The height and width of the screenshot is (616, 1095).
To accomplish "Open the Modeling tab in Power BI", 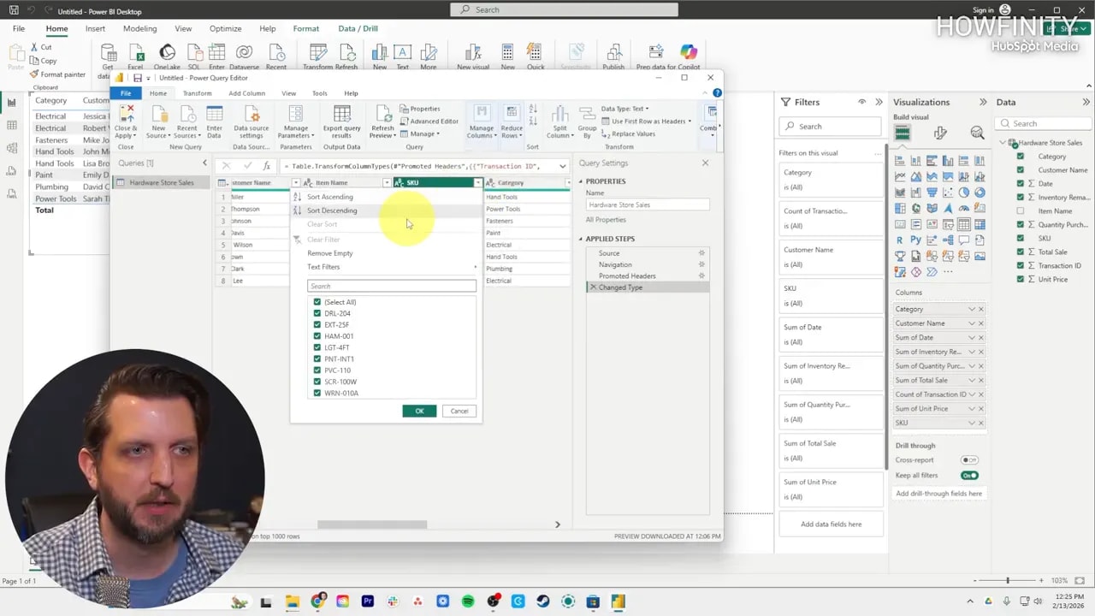I will pyautogui.click(x=139, y=28).
